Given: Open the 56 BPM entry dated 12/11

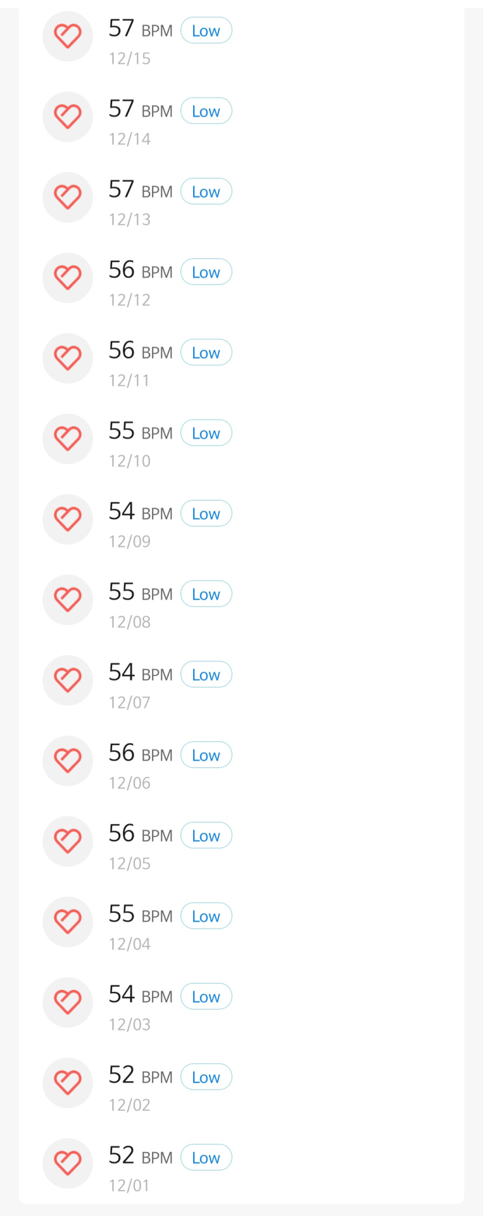Looking at the screenshot, I should point(241,358).
